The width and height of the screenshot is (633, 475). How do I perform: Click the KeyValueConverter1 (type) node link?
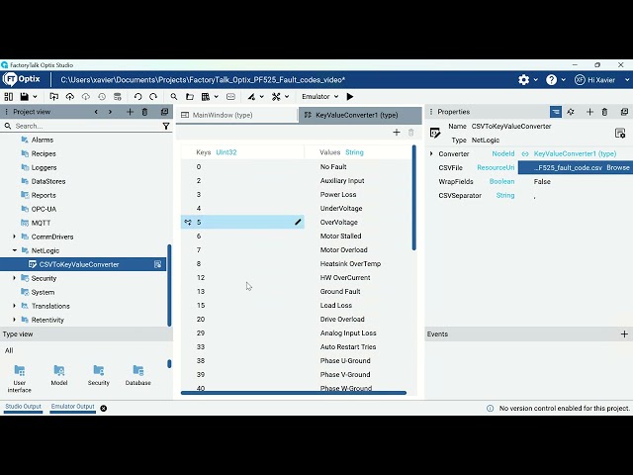pos(575,154)
